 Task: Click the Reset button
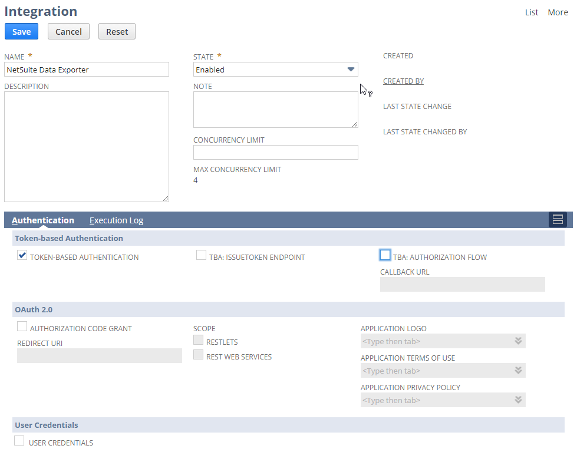(x=117, y=31)
